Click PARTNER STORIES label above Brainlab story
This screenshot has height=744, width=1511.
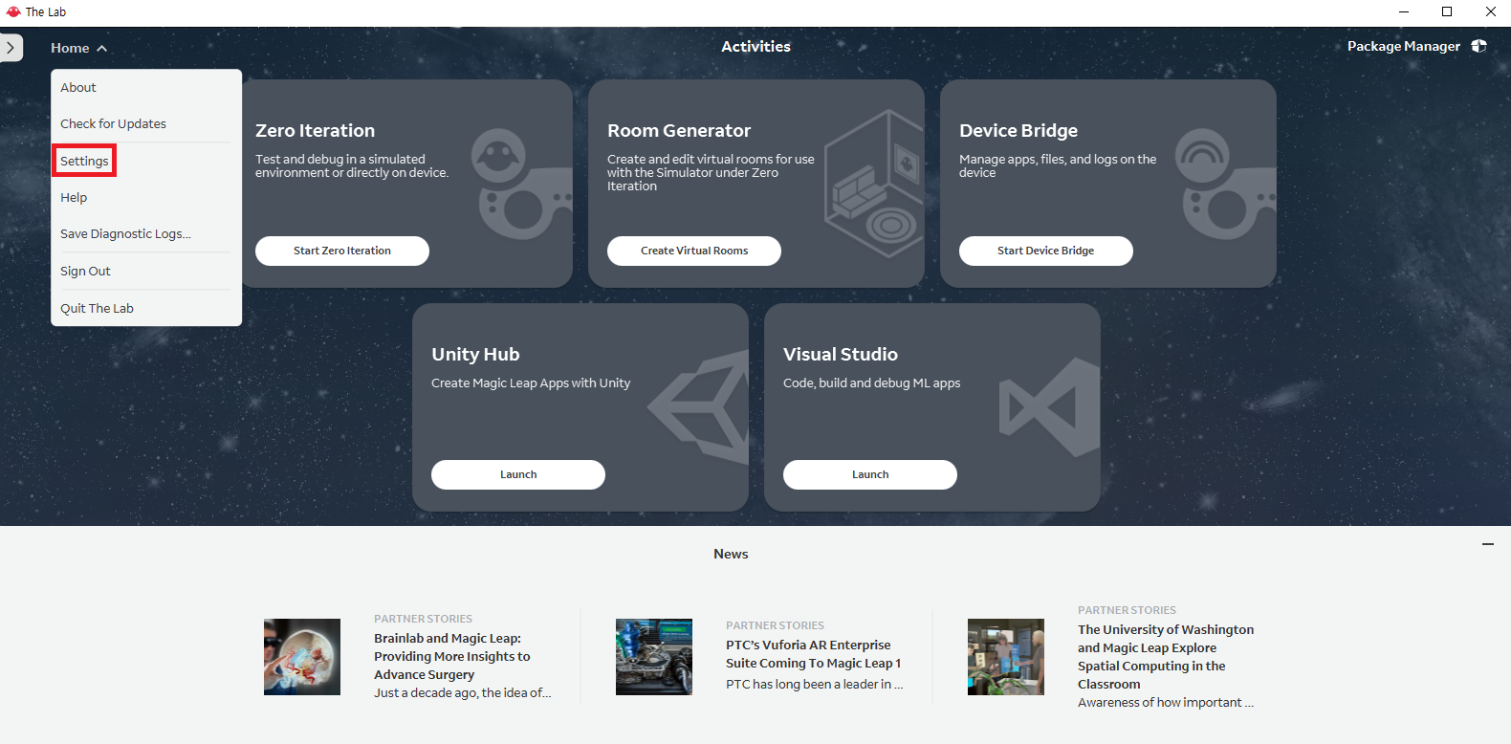pyautogui.click(x=423, y=619)
